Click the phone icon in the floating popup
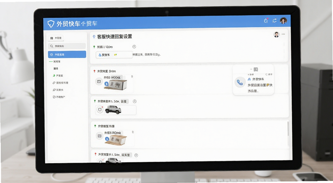 click(240, 82)
